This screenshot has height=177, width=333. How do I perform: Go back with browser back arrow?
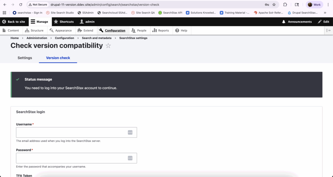tap(5, 5)
